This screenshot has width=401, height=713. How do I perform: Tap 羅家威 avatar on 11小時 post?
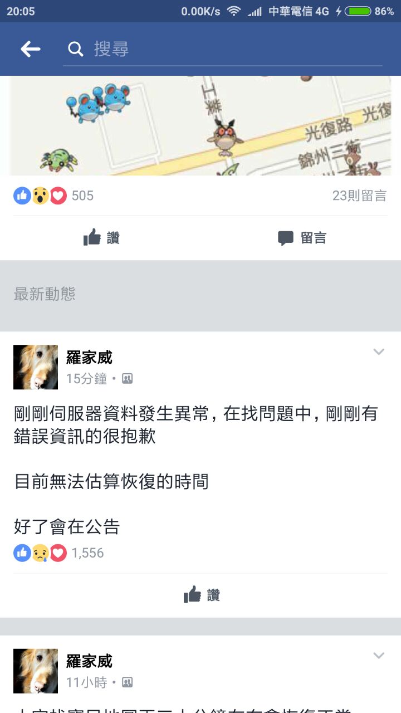click(36, 671)
